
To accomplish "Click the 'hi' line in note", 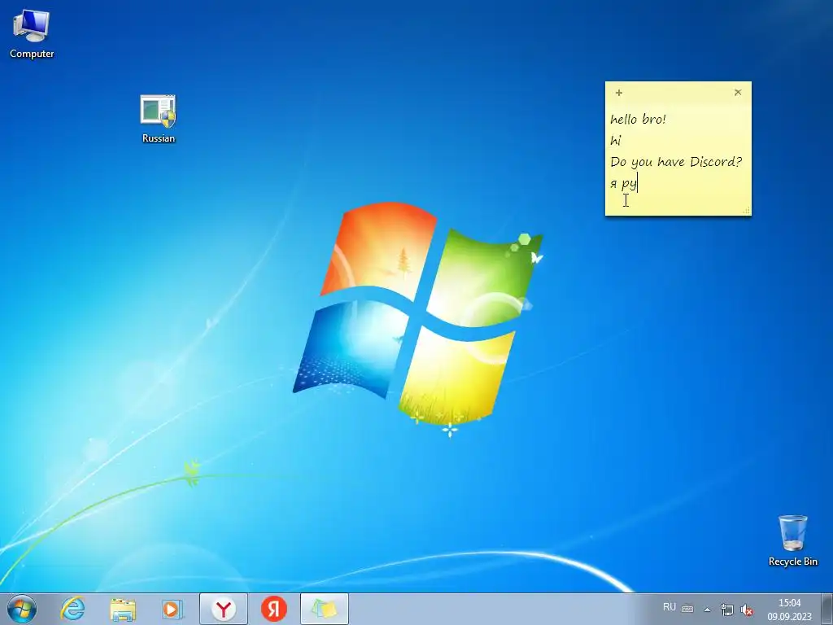I will point(616,140).
